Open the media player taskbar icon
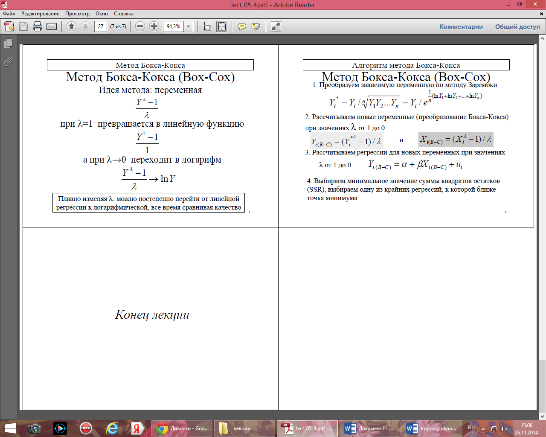 tap(60, 428)
